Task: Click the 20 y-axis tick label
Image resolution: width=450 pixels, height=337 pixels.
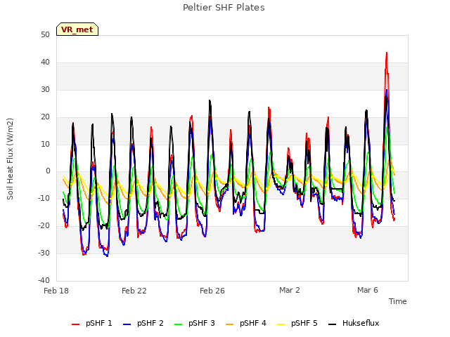Action: (45, 117)
